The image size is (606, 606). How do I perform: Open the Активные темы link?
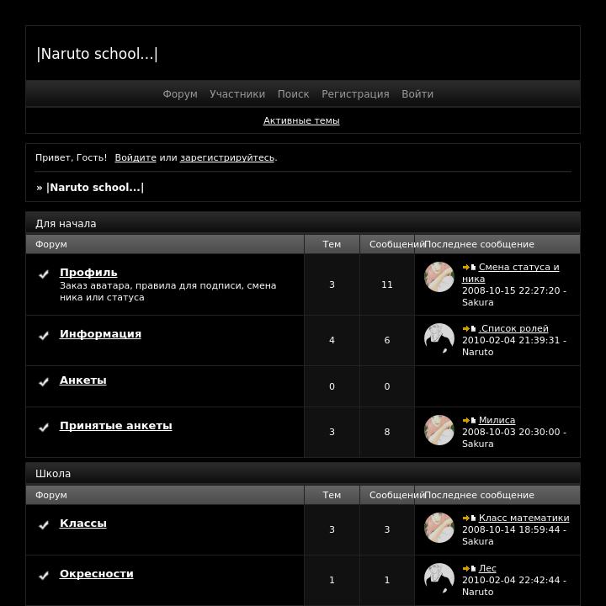click(x=301, y=120)
